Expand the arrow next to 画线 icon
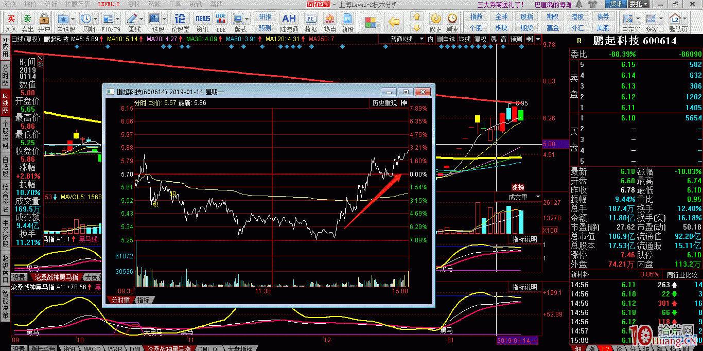Viewport: 703px width, 351px height. 143,19
